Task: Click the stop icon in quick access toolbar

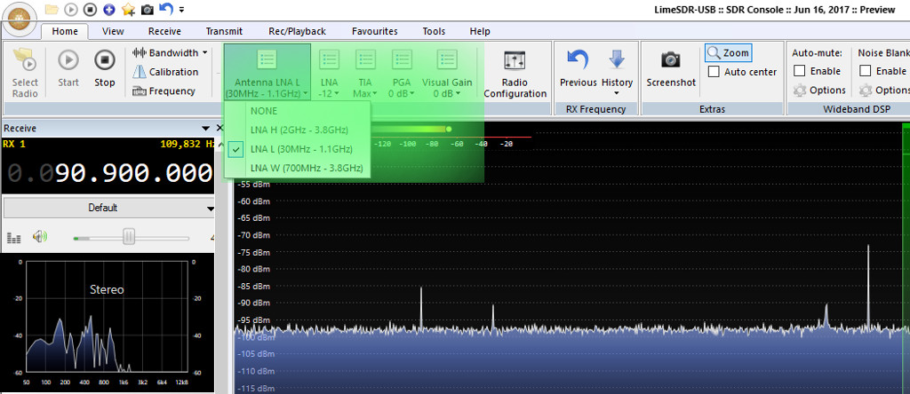Action: coord(90,9)
